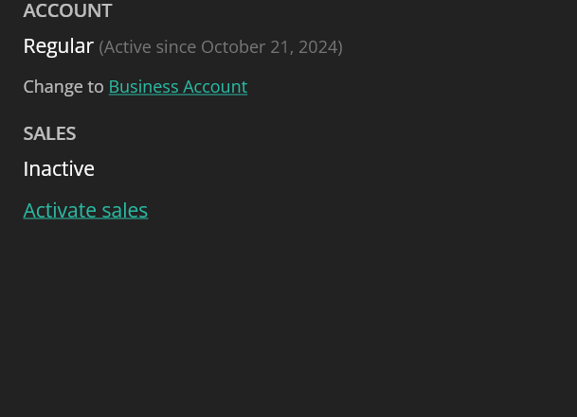Select the Regular account type text

pyautogui.click(x=58, y=45)
